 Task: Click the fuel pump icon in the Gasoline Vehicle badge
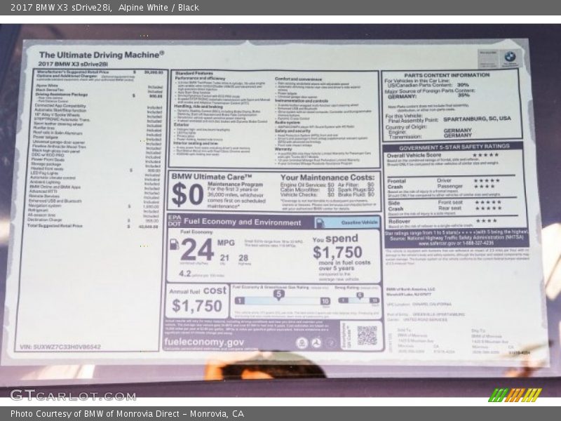(320, 223)
